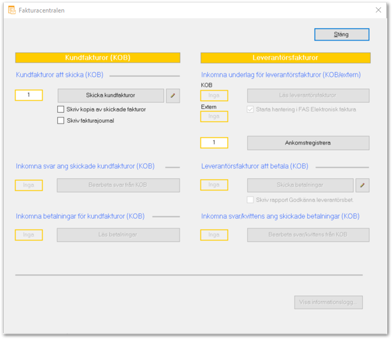This screenshot has height=339, width=392.
Task: Enable Skriv kopia av skickade fakturor
Action: pyautogui.click(x=61, y=109)
